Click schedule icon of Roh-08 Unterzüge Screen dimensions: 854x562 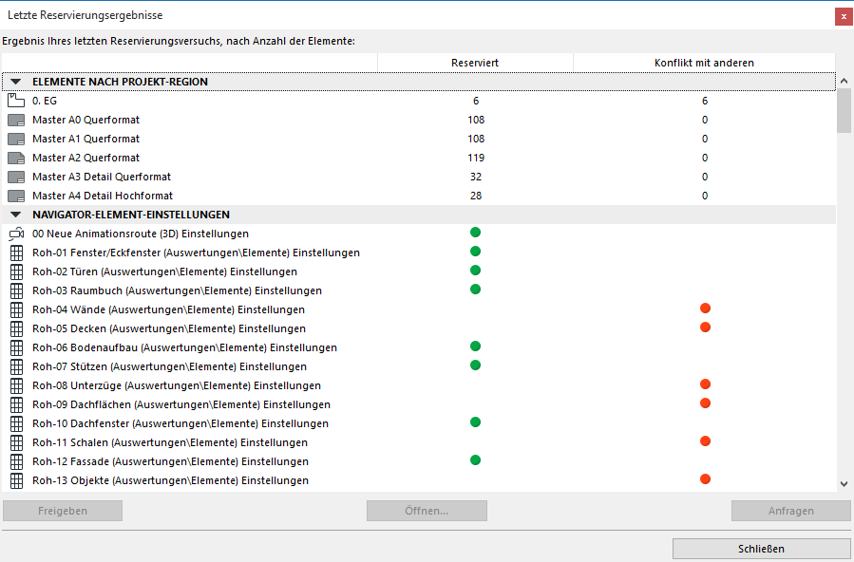[17, 385]
